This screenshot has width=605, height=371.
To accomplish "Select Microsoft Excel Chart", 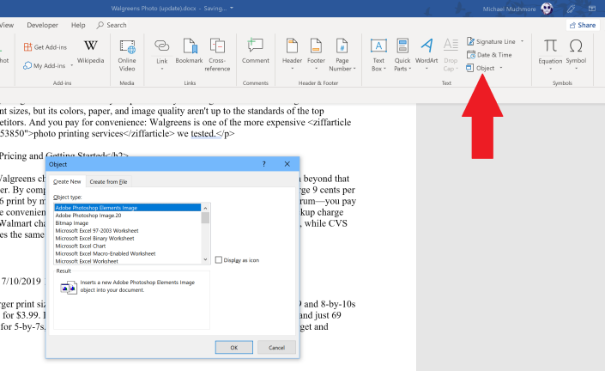I will tap(127, 246).
